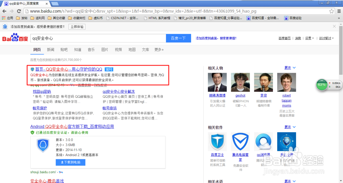The height and width of the screenshot is (183, 343).
Task: Open the 手机令牌 software icon
Action: [x=286, y=142]
